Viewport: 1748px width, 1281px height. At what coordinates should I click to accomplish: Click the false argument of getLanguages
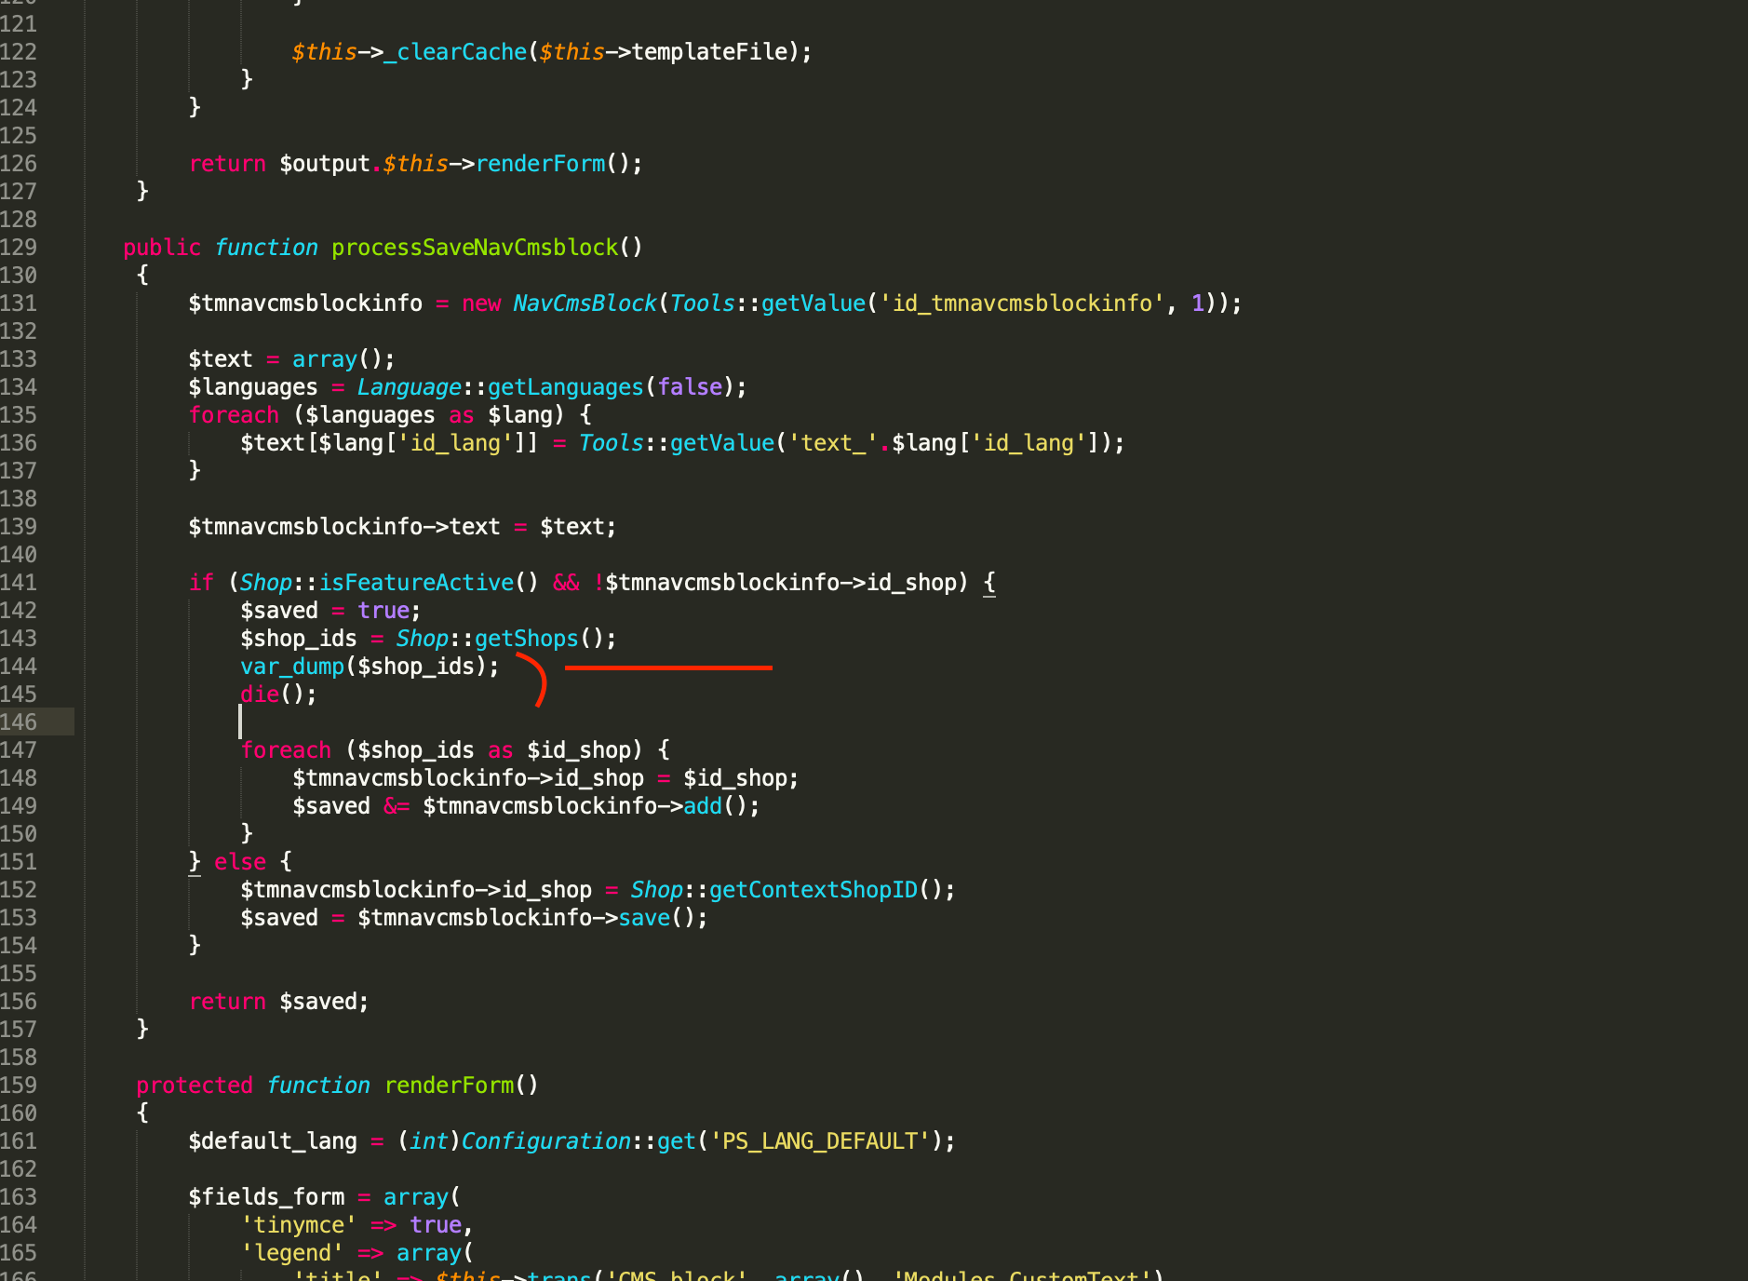pos(690,387)
